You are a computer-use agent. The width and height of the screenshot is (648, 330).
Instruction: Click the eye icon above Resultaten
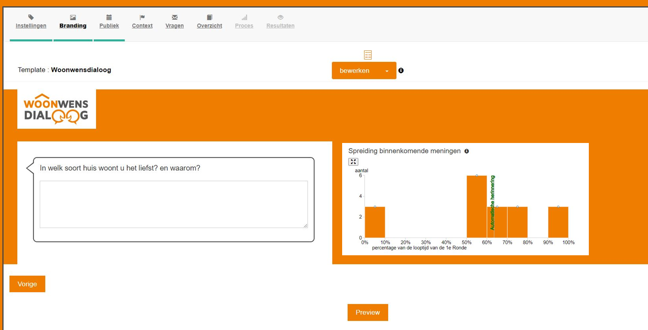pos(280,17)
